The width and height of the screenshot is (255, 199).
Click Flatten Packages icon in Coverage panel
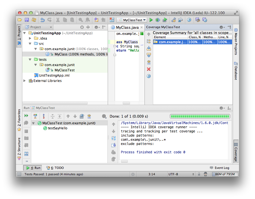pos(149,41)
